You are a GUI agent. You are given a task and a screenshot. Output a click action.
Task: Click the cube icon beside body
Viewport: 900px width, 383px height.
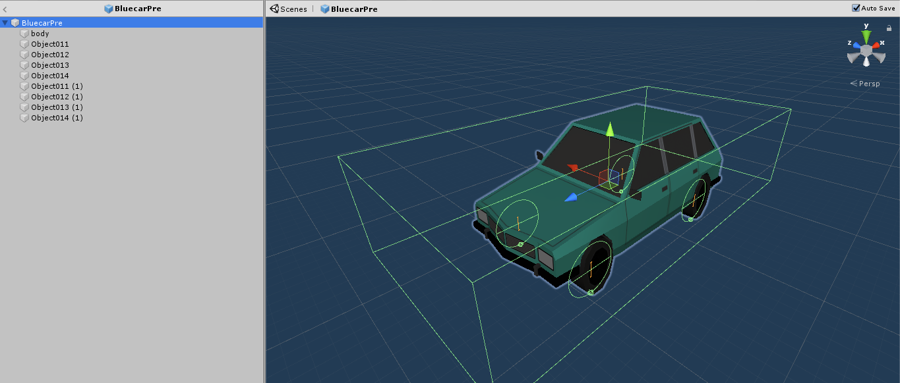point(25,34)
